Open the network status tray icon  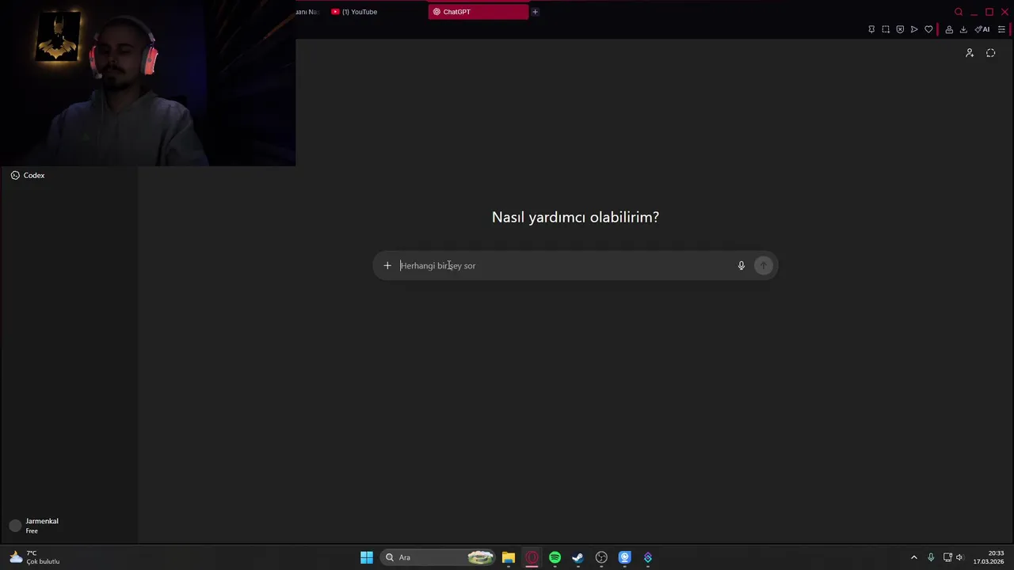947,557
